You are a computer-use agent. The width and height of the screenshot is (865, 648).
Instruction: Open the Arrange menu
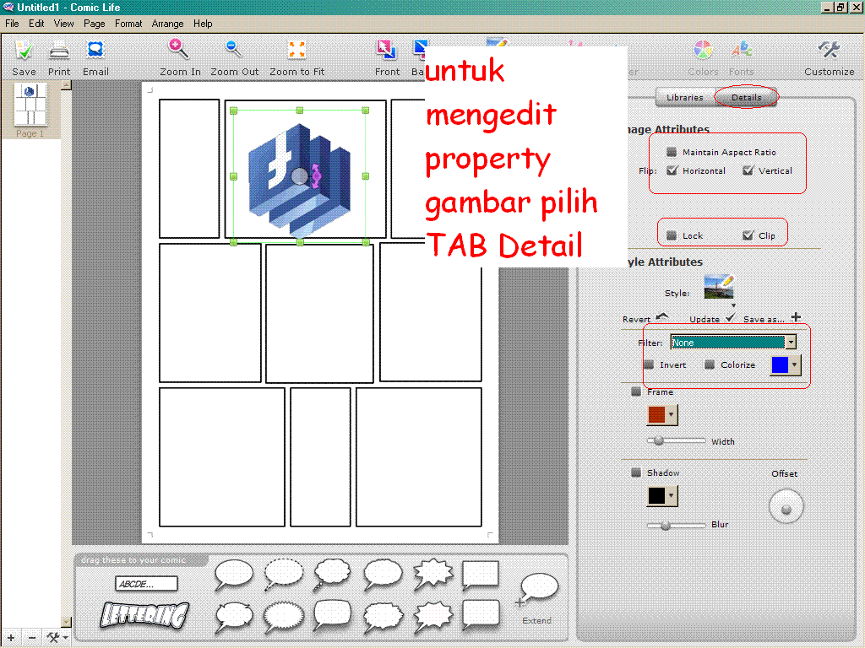(168, 24)
